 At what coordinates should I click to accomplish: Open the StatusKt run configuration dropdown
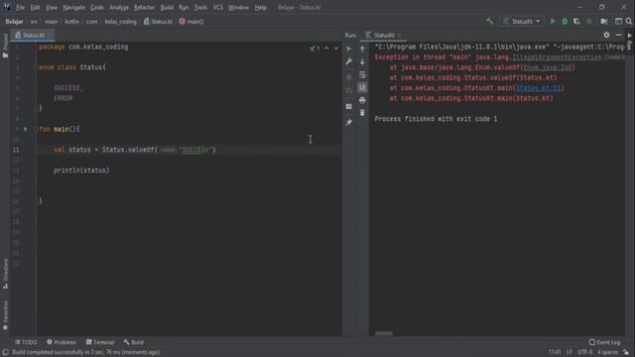pyautogui.click(x=522, y=21)
